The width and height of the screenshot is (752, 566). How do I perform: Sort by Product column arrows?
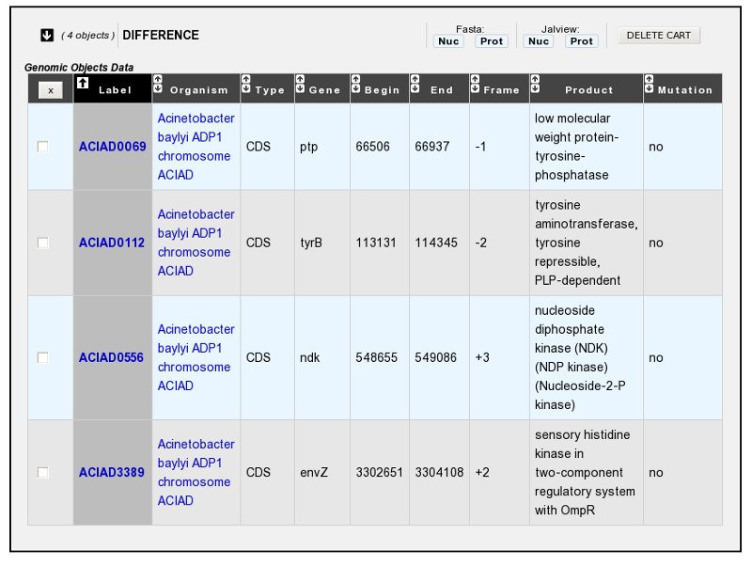(x=535, y=84)
